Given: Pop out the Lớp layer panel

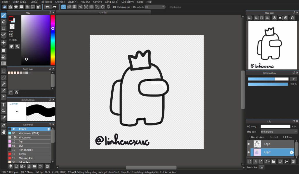Looking at the screenshot, I should click(294, 121).
